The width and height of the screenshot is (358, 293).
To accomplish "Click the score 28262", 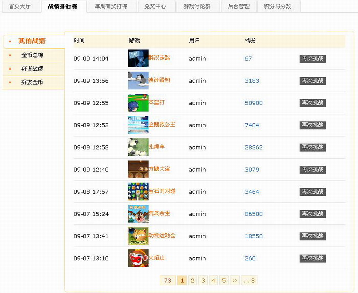I will [x=254, y=147].
